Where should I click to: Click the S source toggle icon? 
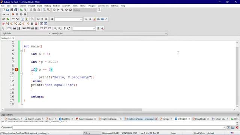64,28
